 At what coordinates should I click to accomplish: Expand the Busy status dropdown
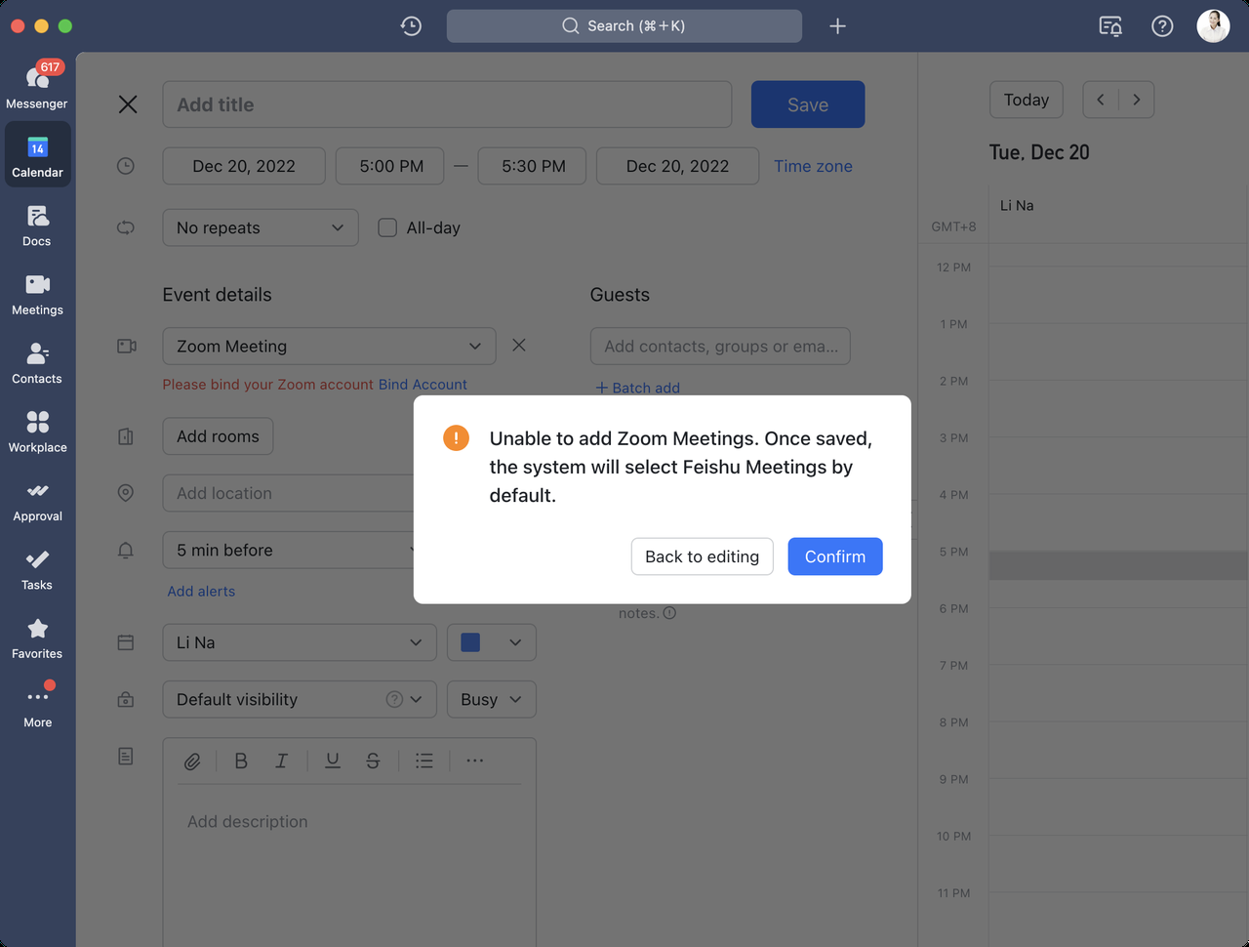[491, 699]
